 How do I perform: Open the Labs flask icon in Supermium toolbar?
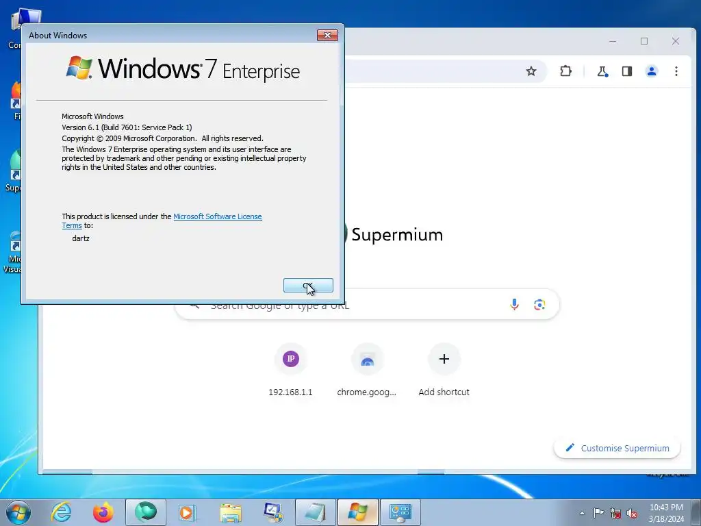pos(602,71)
